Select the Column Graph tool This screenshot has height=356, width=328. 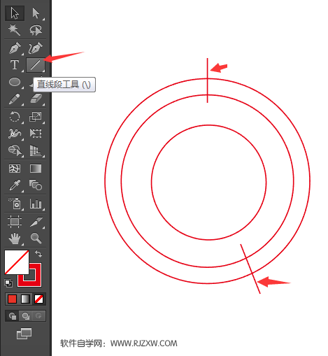[36, 204]
